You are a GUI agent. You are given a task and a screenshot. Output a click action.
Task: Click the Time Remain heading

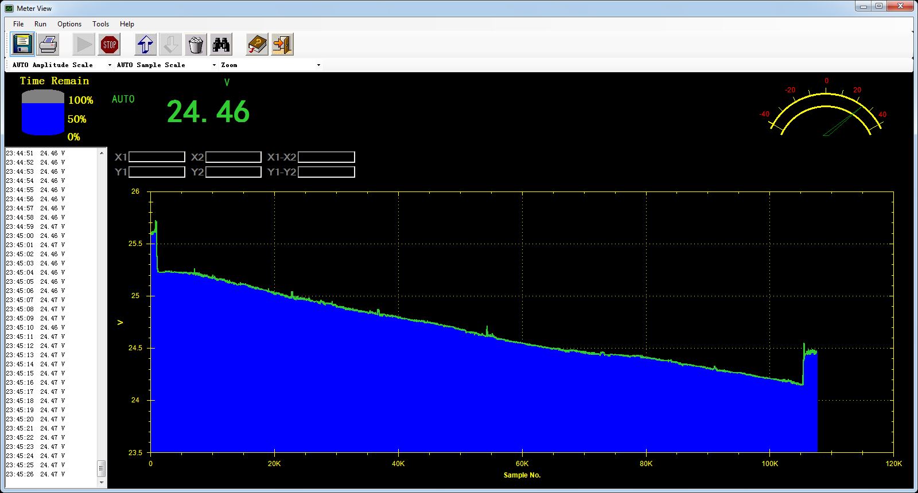[55, 81]
